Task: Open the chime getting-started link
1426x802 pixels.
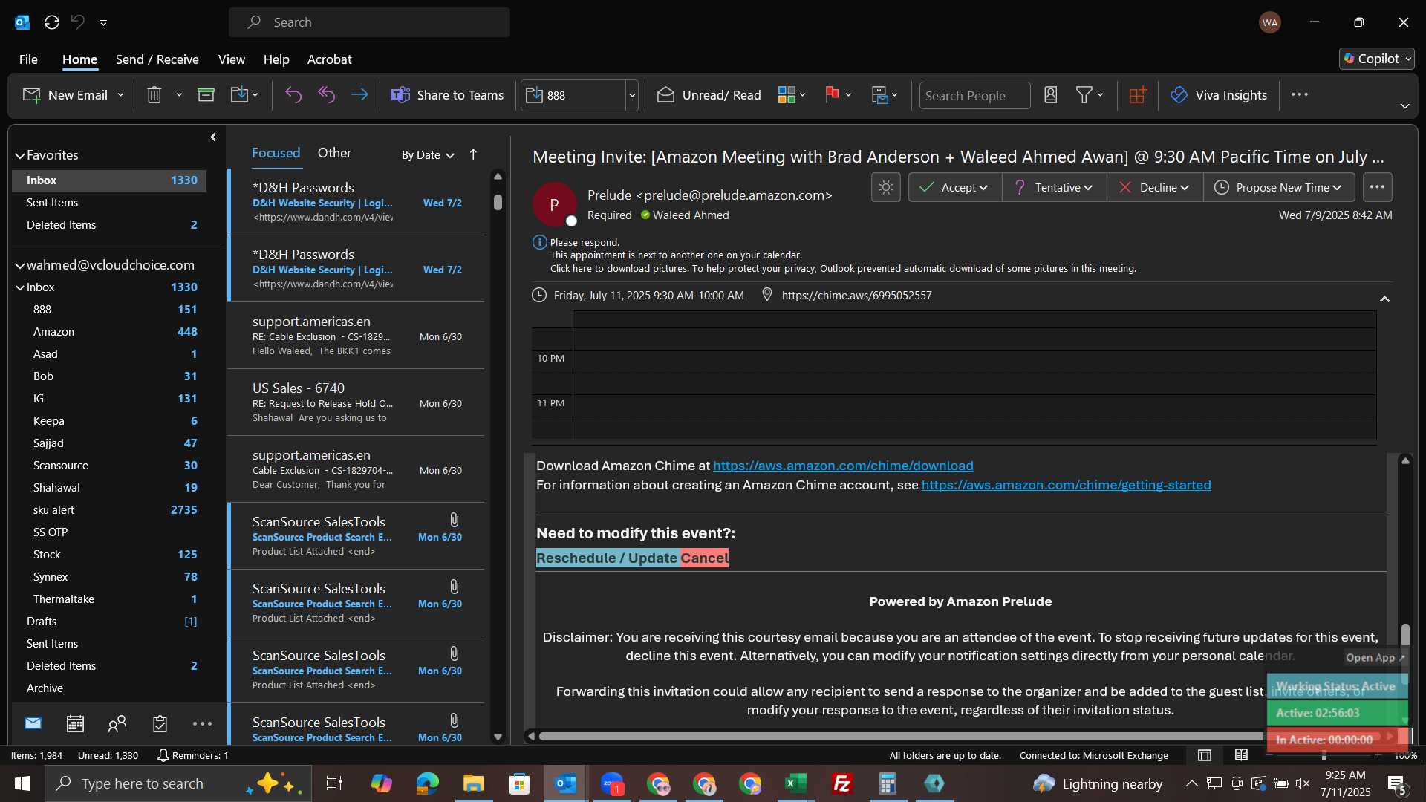Action: [x=1066, y=485]
